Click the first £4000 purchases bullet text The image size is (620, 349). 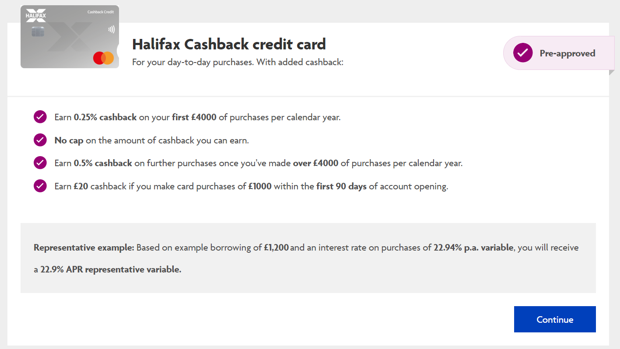197,117
